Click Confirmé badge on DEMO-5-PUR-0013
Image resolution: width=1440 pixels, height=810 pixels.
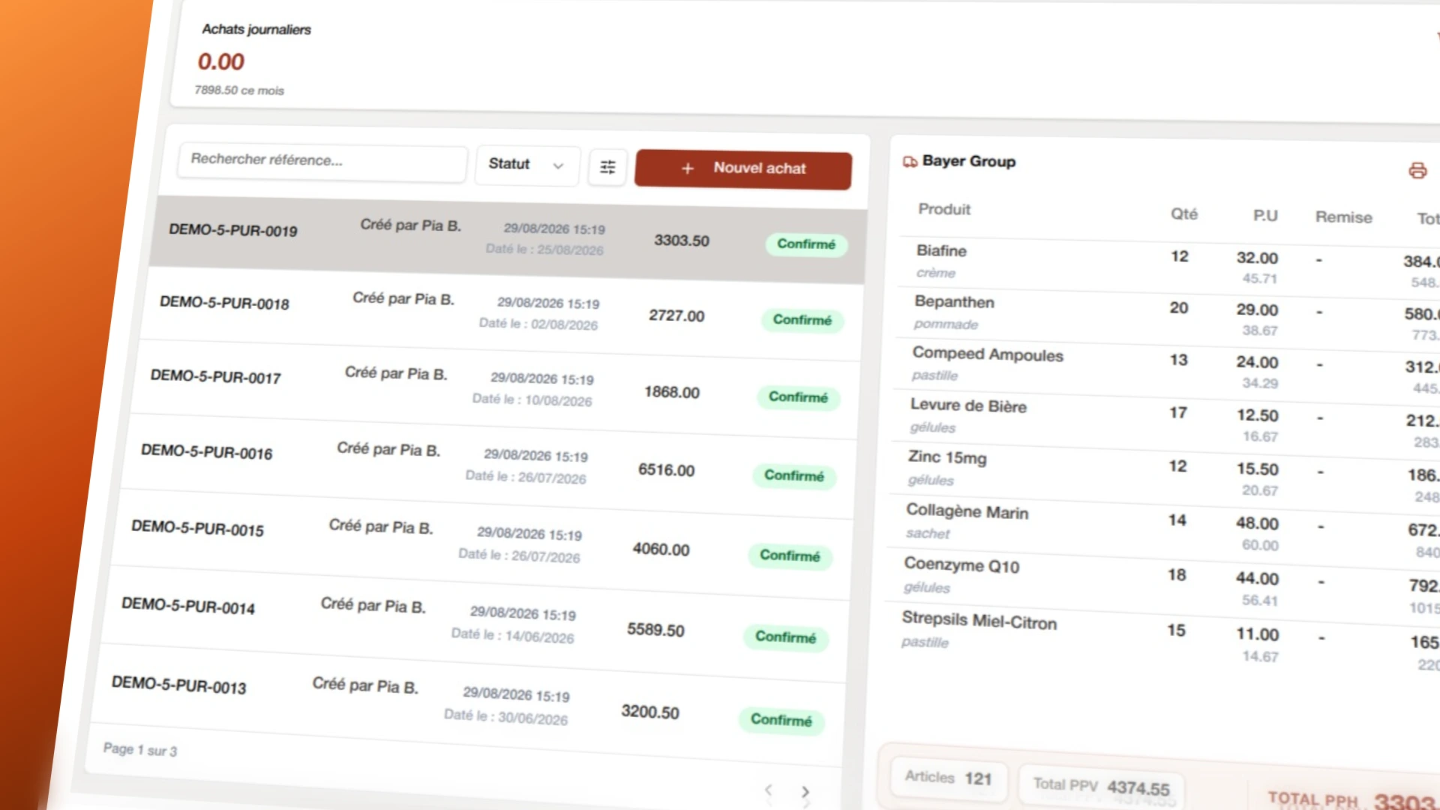(781, 720)
